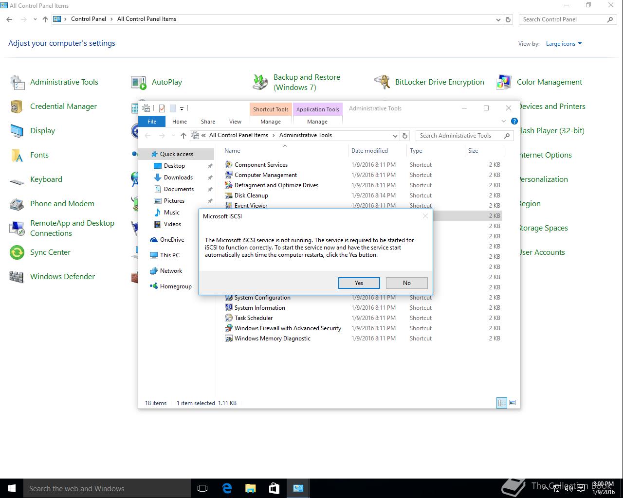Open the View by Large icons dropdown
This screenshot has height=498, width=623.
[x=564, y=44]
